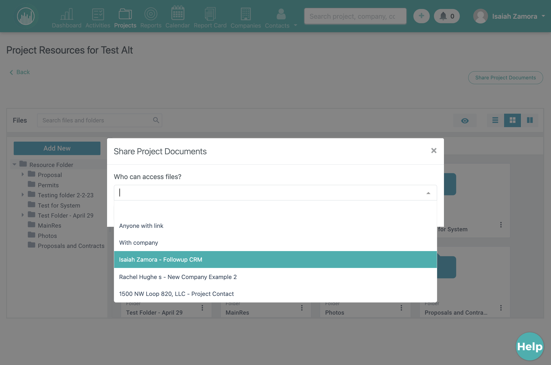The height and width of the screenshot is (365, 551).
Task: Select With company option
Action: [x=275, y=243]
